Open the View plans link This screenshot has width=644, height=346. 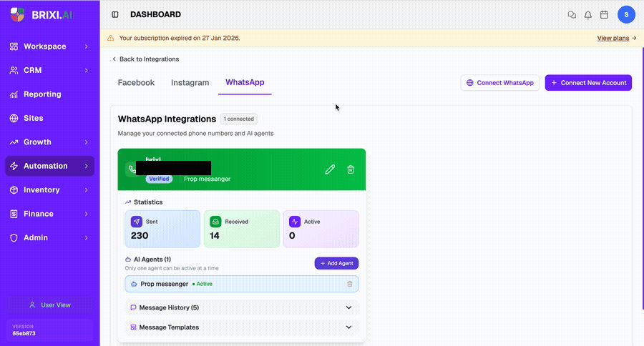617,38
